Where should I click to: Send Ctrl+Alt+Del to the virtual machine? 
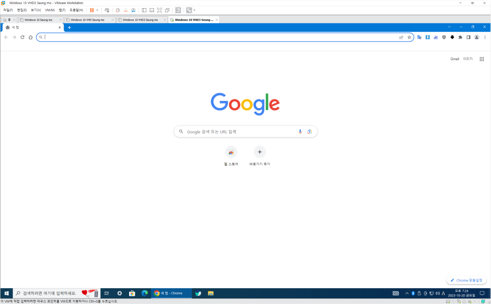[x=107, y=10]
